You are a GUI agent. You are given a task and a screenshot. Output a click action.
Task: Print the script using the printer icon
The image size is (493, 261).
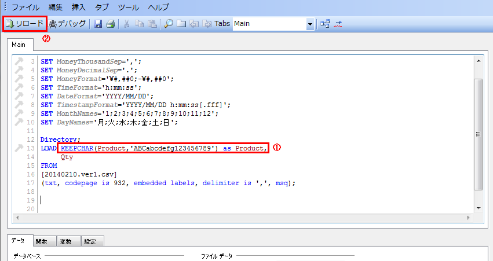[110, 24]
